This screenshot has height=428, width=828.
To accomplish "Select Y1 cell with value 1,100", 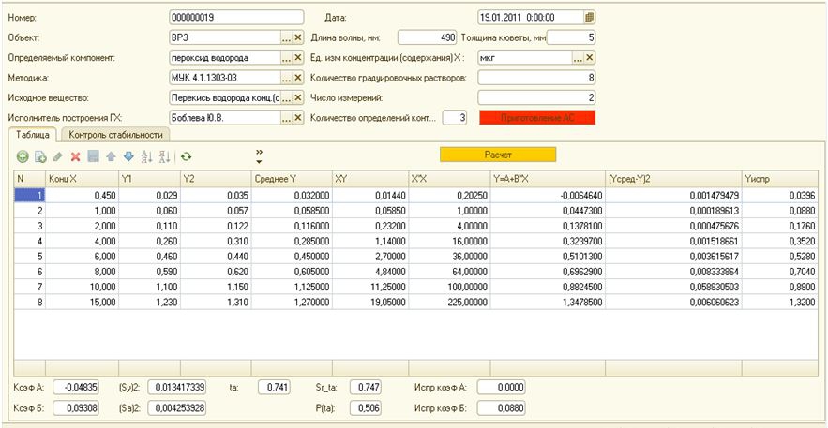I will coord(149,288).
